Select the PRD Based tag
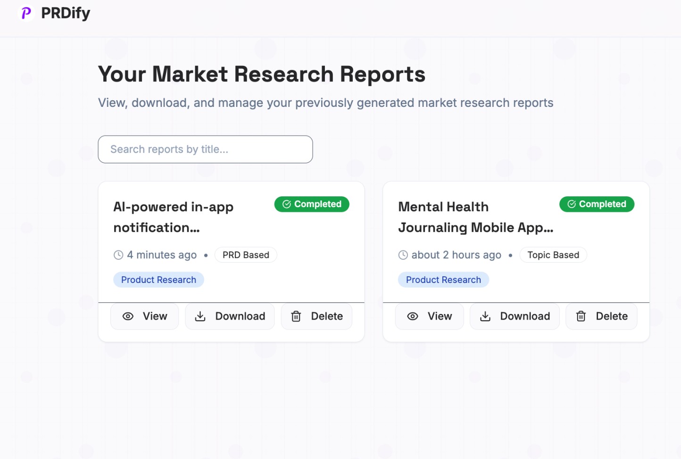The height and width of the screenshot is (459, 681). point(246,255)
